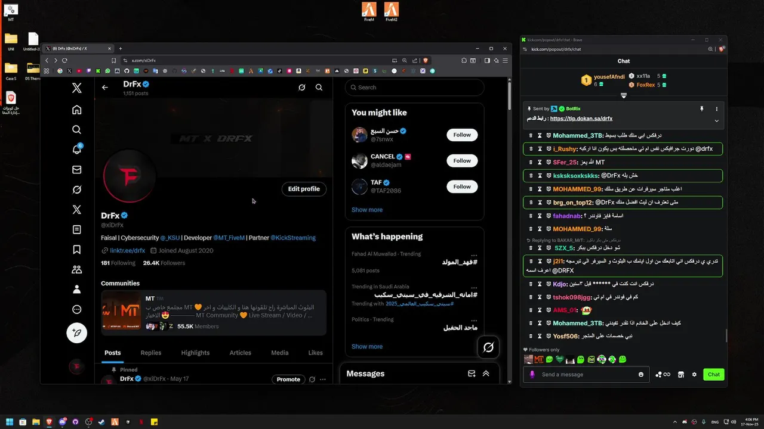Switch to Highlights tab

click(195, 353)
